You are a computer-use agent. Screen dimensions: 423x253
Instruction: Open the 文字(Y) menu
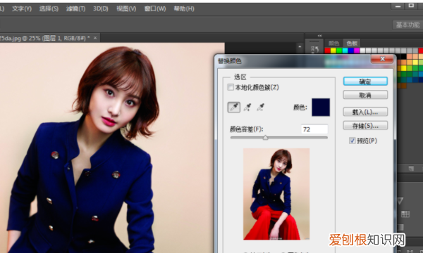[x=22, y=8]
